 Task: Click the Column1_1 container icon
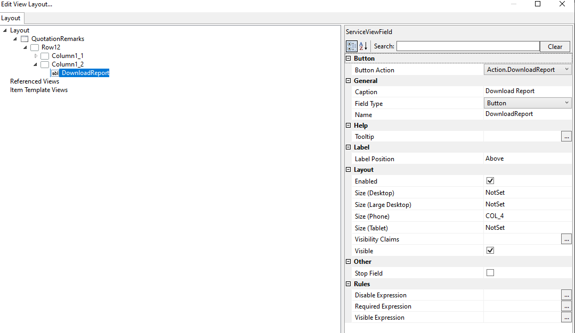[45, 56]
